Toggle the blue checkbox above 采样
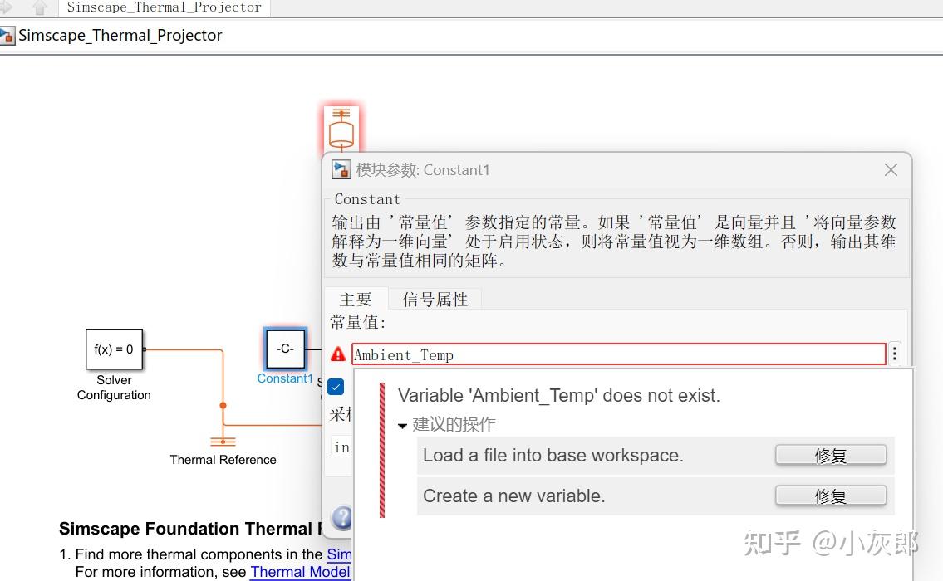Screen dimensions: 943x581 (x=336, y=386)
